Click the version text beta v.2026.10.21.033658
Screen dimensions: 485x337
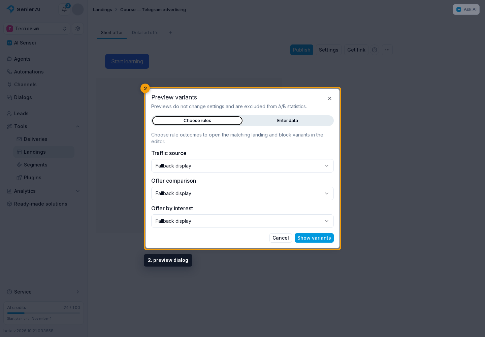click(29, 331)
